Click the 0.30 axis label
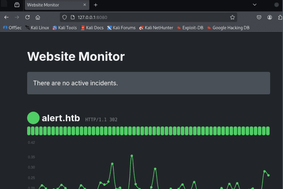Image resolution: width=283 pixels, height=189 pixels. tap(31, 167)
